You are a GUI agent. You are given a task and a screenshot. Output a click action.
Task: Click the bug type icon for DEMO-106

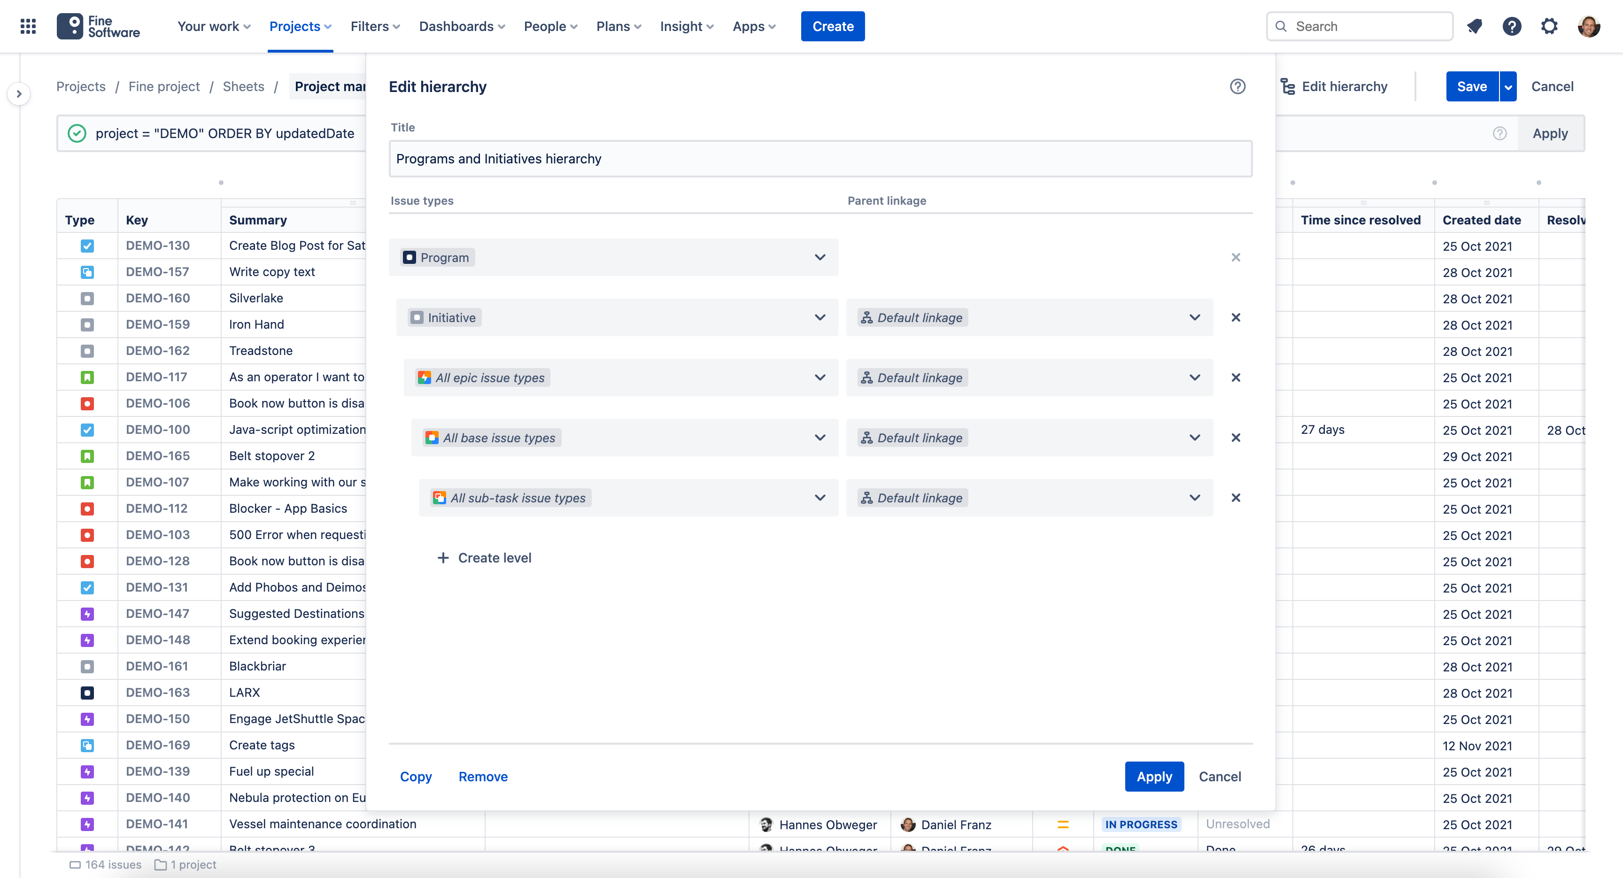point(87,404)
